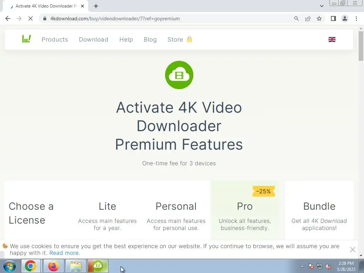The width and height of the screenshot is (364, 273).
Task: Dismiss the cookie notice banner
Action: pyautogui.click(x=353, y=250)
